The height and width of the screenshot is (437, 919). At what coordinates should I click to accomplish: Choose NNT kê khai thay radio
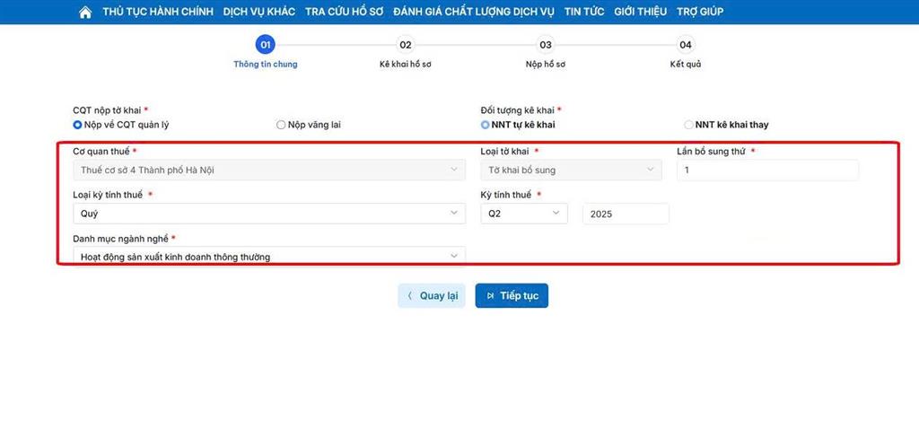pos(688,125)
